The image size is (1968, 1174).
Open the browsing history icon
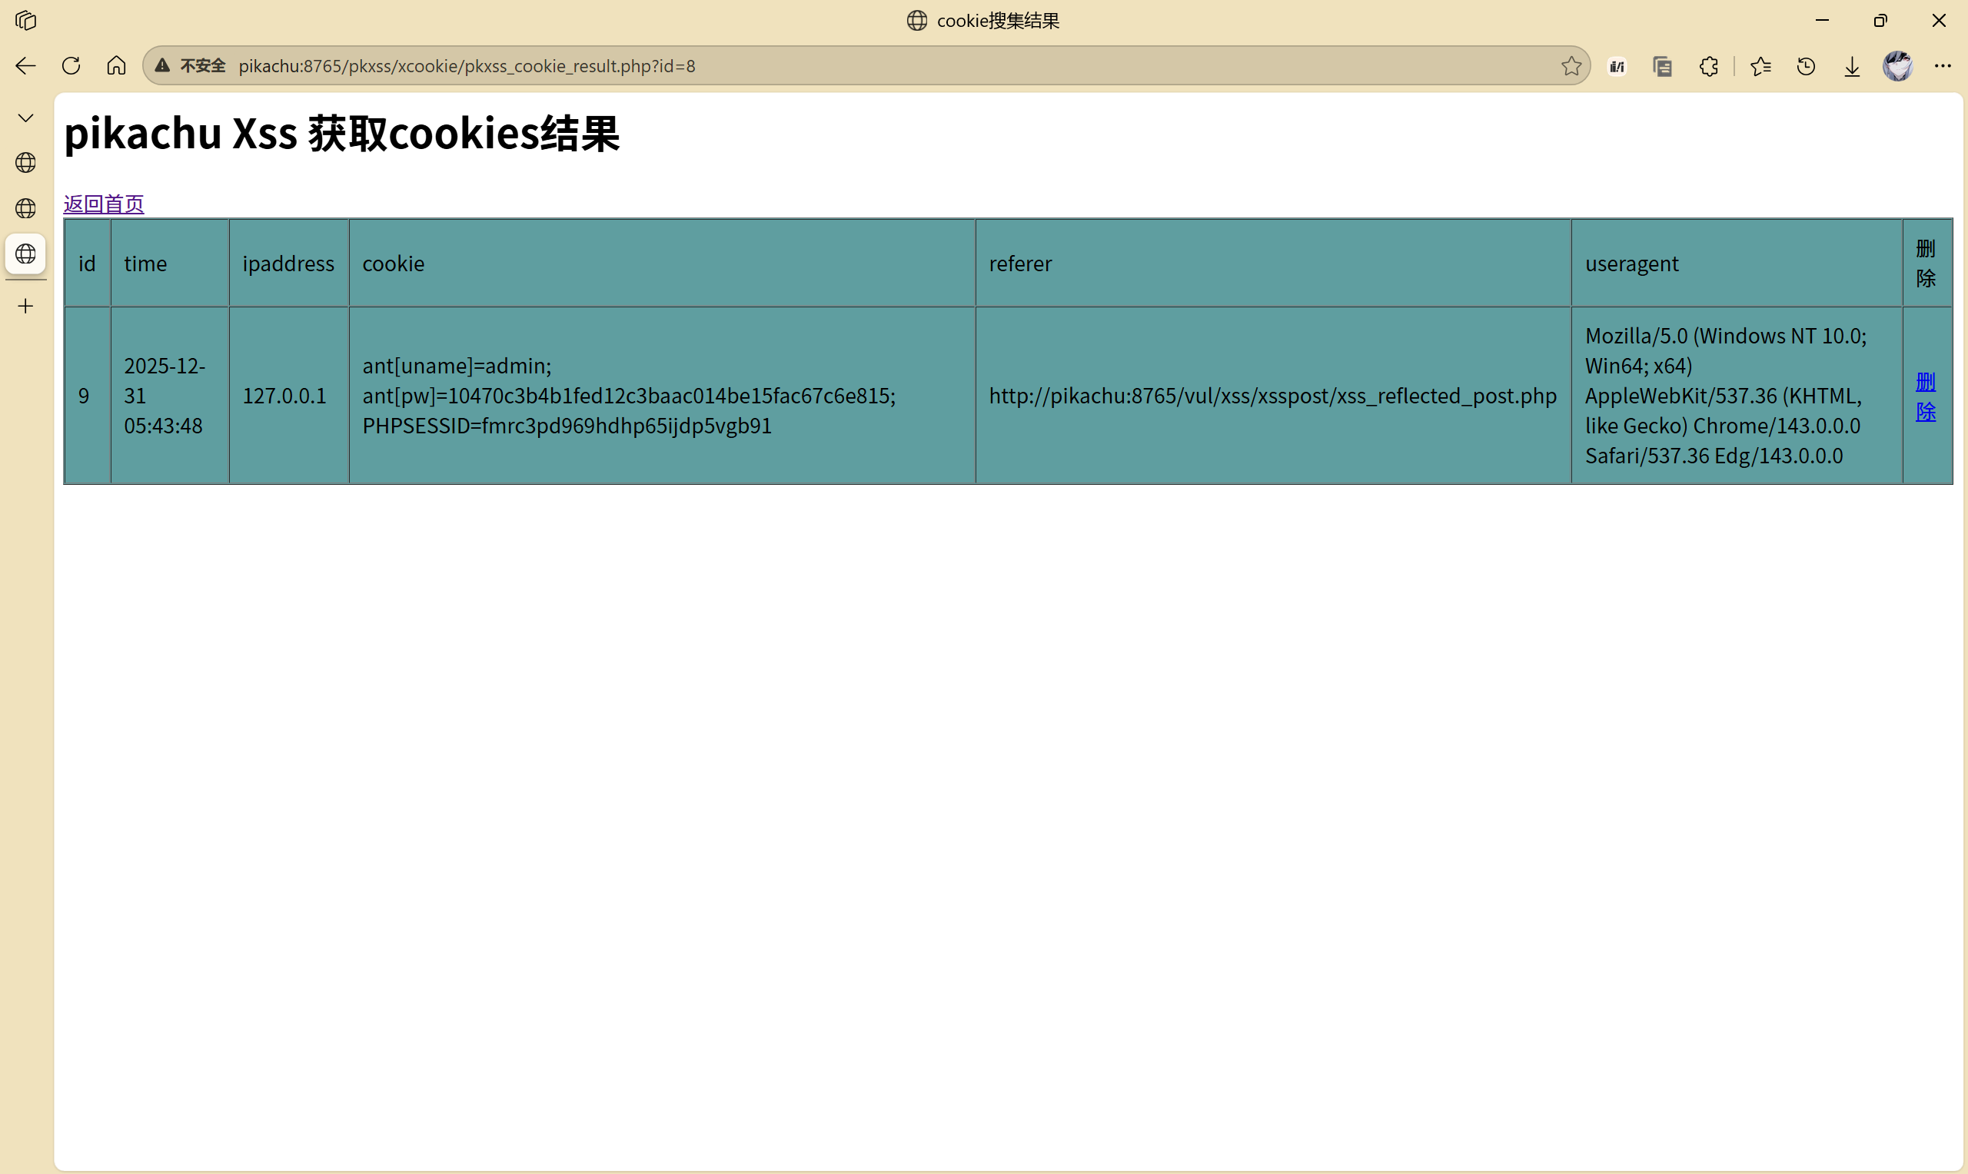[1806, 66]
